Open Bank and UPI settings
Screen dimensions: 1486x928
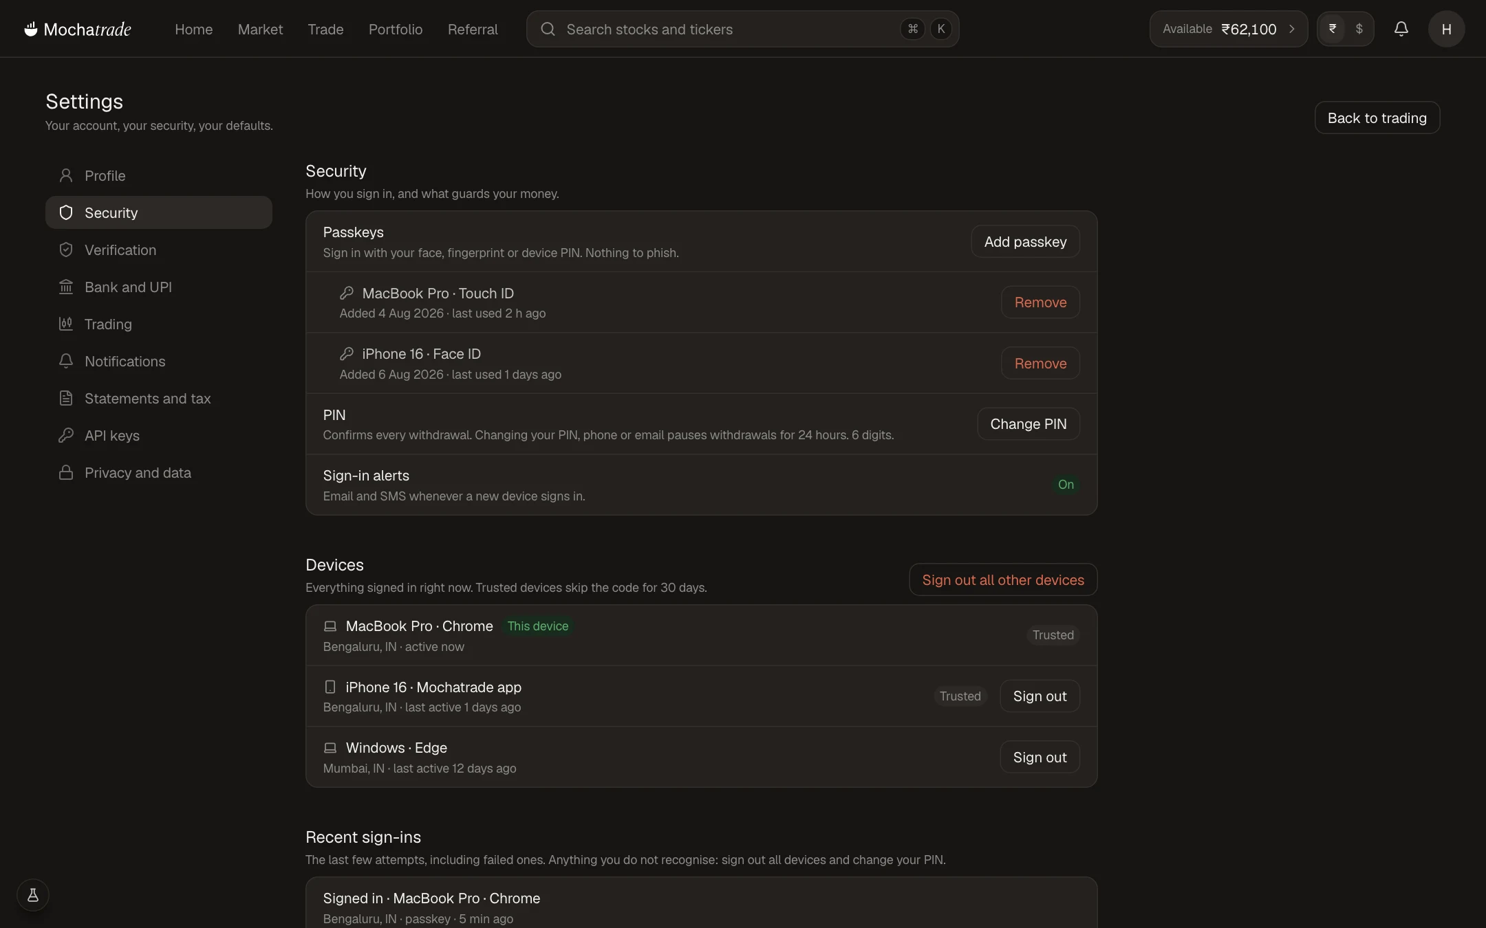pos(159,287)
